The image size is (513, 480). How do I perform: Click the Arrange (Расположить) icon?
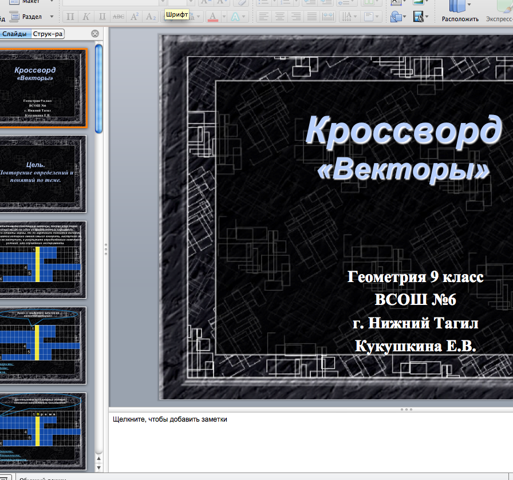coord(457,7)
